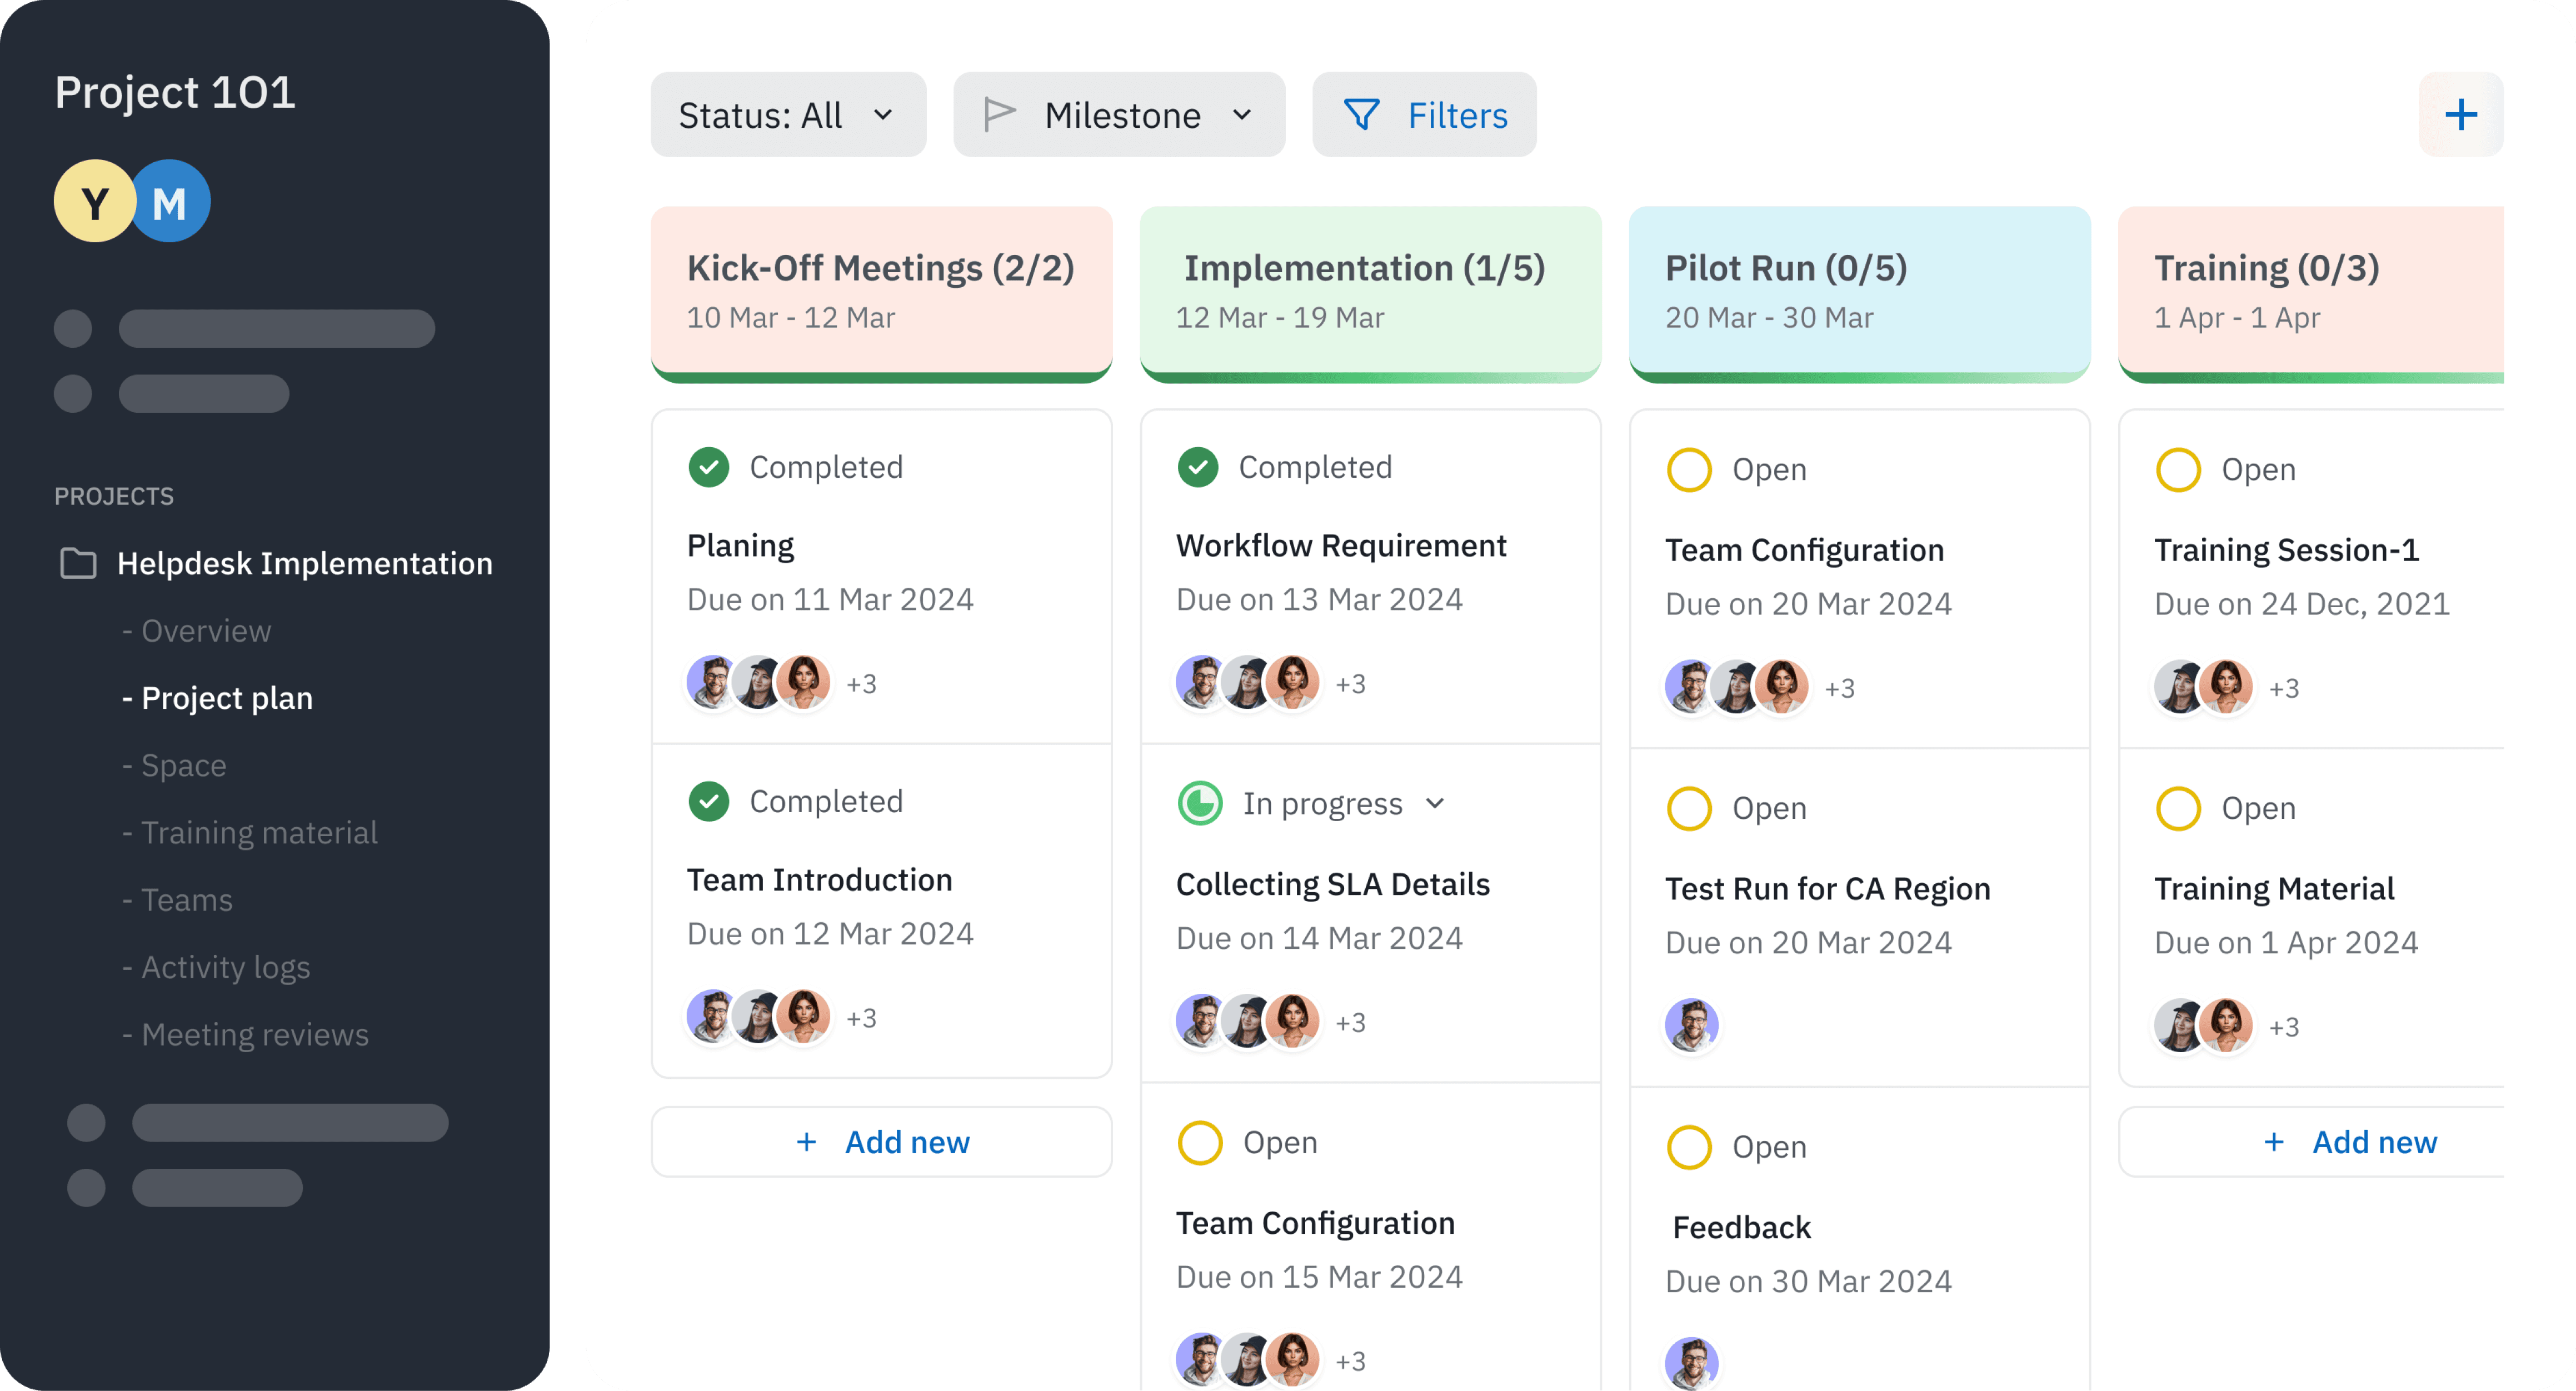Click the +3 assignees badge on Workflow Requirement

[1352, 683]
